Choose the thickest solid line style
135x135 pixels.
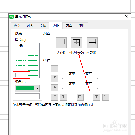click(33, 70)
